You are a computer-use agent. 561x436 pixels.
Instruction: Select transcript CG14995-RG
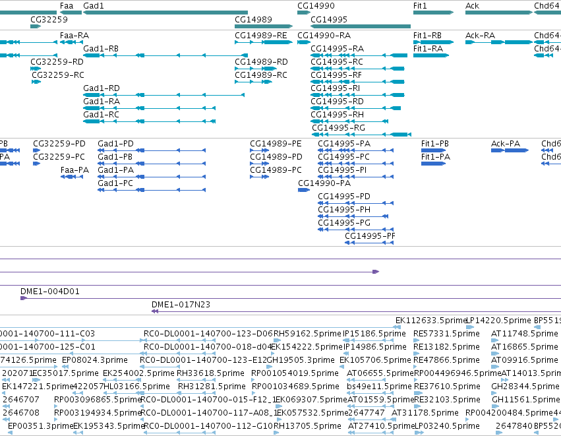362,135
